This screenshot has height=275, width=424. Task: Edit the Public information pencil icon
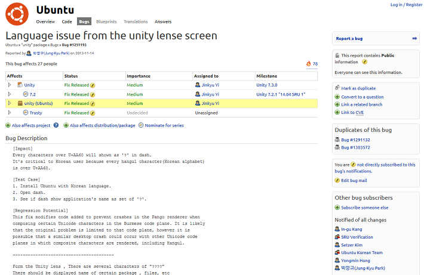coord(364,62)
